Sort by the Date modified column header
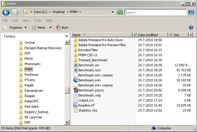This screenshot has width=197, height=132. (x=152, y=35)
